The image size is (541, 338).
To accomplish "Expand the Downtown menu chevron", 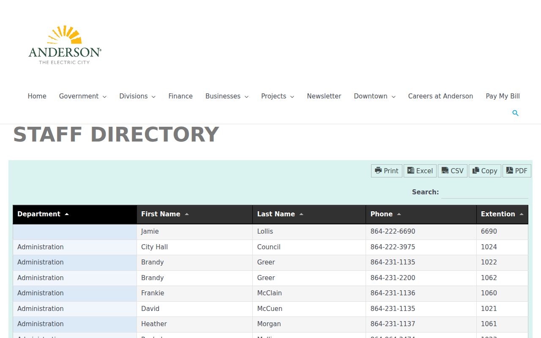I will (393, 97).
